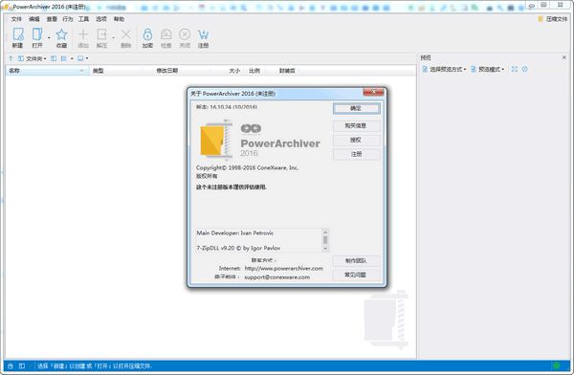The width and height of the screenshot is (574, 375).
Task: Click the second status bar icon at bottom left
Action: pos(22,365)
